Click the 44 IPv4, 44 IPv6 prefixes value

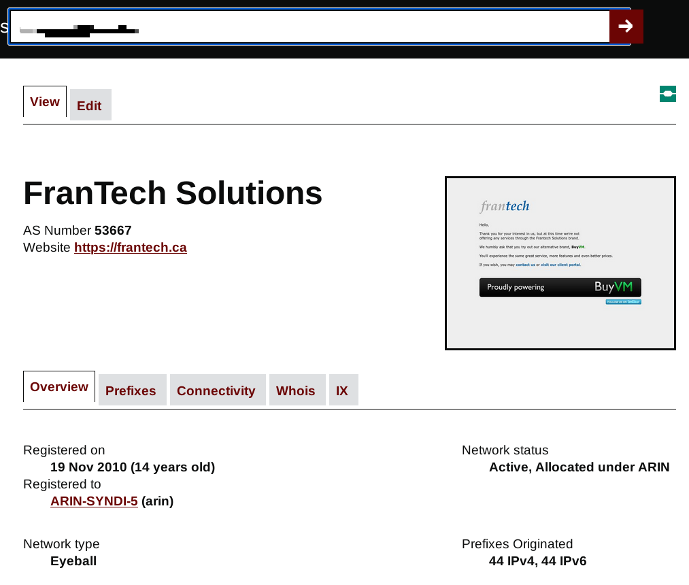click(537, 561)
